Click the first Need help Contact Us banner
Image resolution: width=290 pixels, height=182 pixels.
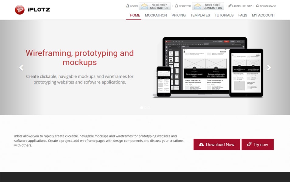point(155,6)
